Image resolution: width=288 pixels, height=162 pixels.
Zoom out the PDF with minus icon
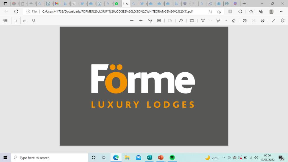click(132, 21)
